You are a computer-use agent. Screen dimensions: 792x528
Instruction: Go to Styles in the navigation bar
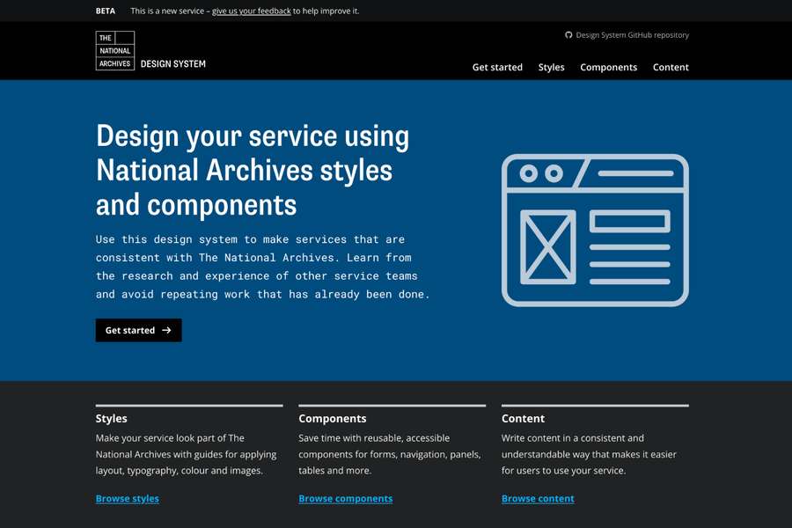551,67
